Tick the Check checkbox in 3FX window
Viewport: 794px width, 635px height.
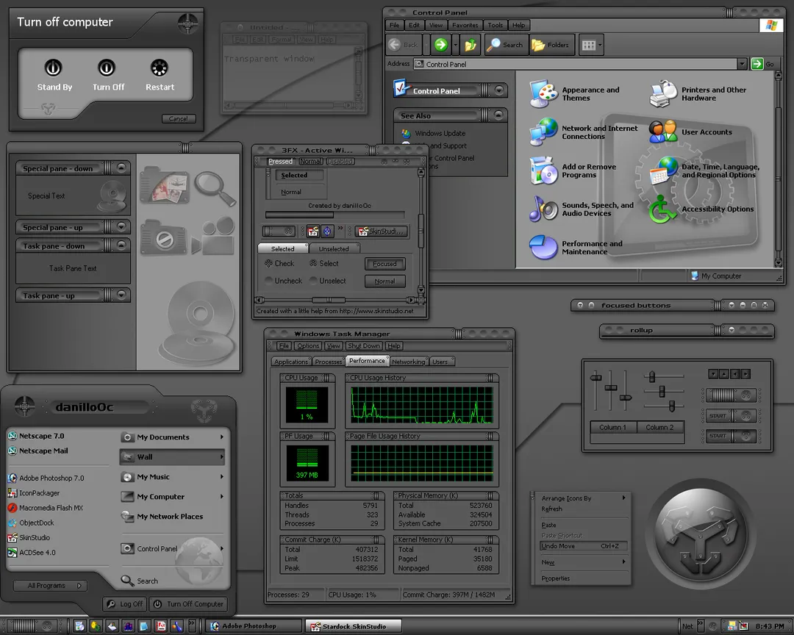click(x=268, y=263)
